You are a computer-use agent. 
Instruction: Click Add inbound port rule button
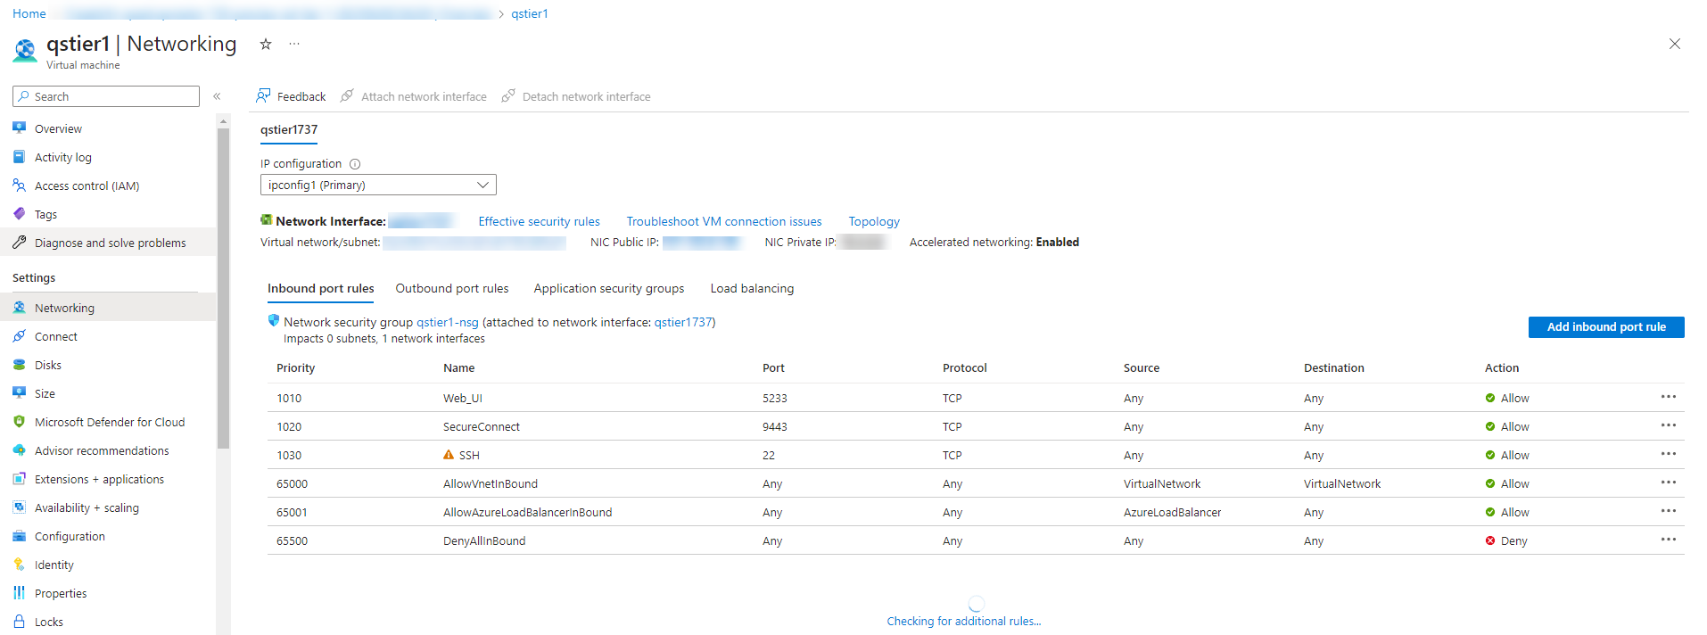click(x=1606, y=327)
